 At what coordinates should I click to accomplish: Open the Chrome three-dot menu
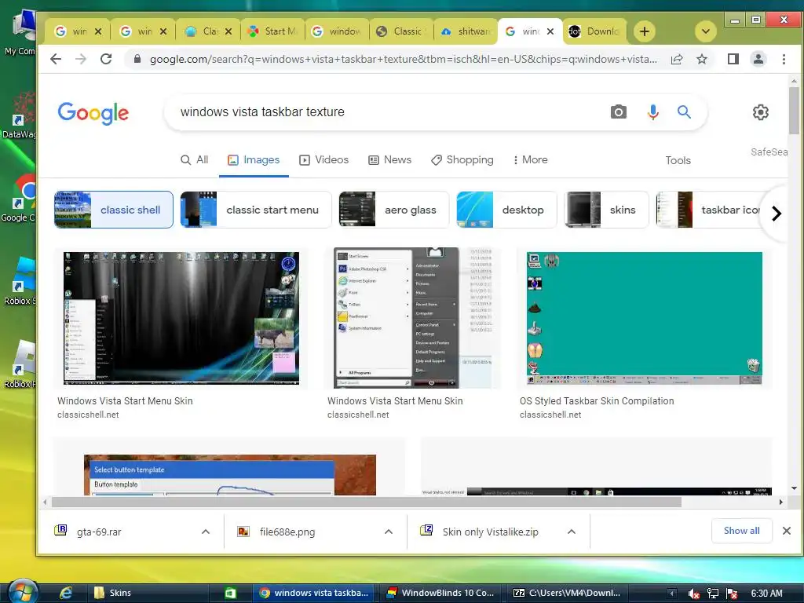[x=784, y=59]
